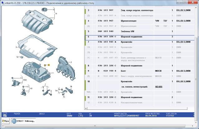Click the small part labeled 12 in the diagram
The width and height of the screenshot is (199, 129).
22,57
